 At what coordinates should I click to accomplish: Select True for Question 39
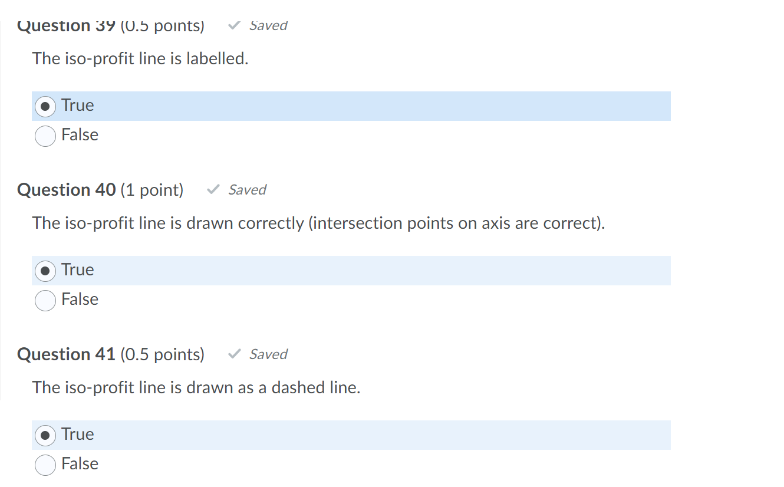click(x=45, y=105)
